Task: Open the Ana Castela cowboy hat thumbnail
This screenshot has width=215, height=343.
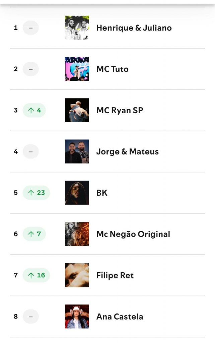Action: pyautogui.click(x=77, y=316)
